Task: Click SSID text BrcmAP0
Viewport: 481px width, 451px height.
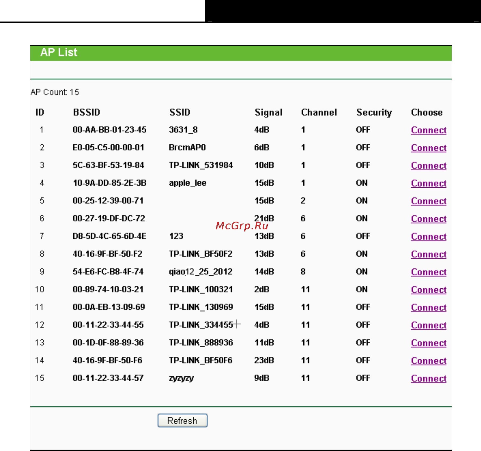Action: pos(188,147)
